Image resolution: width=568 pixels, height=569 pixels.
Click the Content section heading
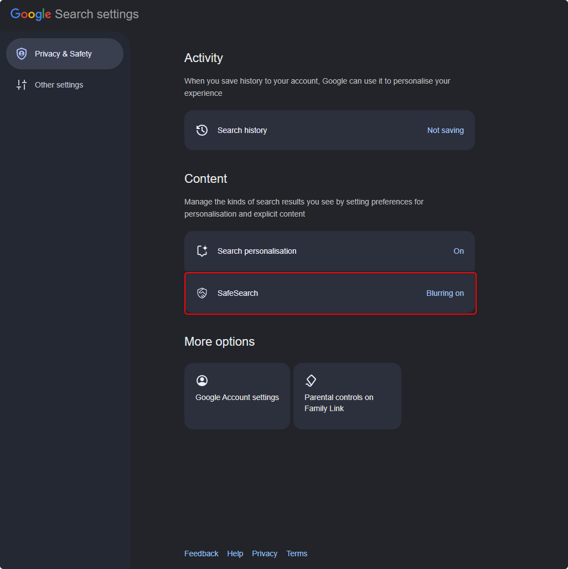click(x=205, y=178)
